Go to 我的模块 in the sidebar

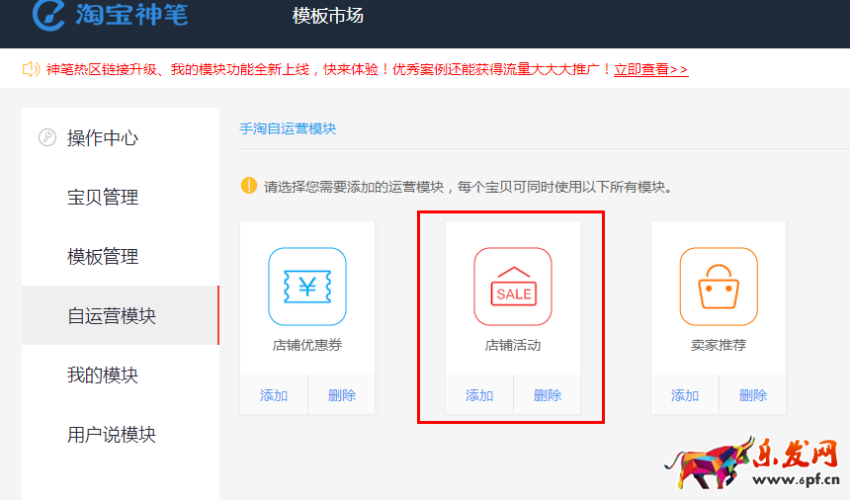coord(103,375)
